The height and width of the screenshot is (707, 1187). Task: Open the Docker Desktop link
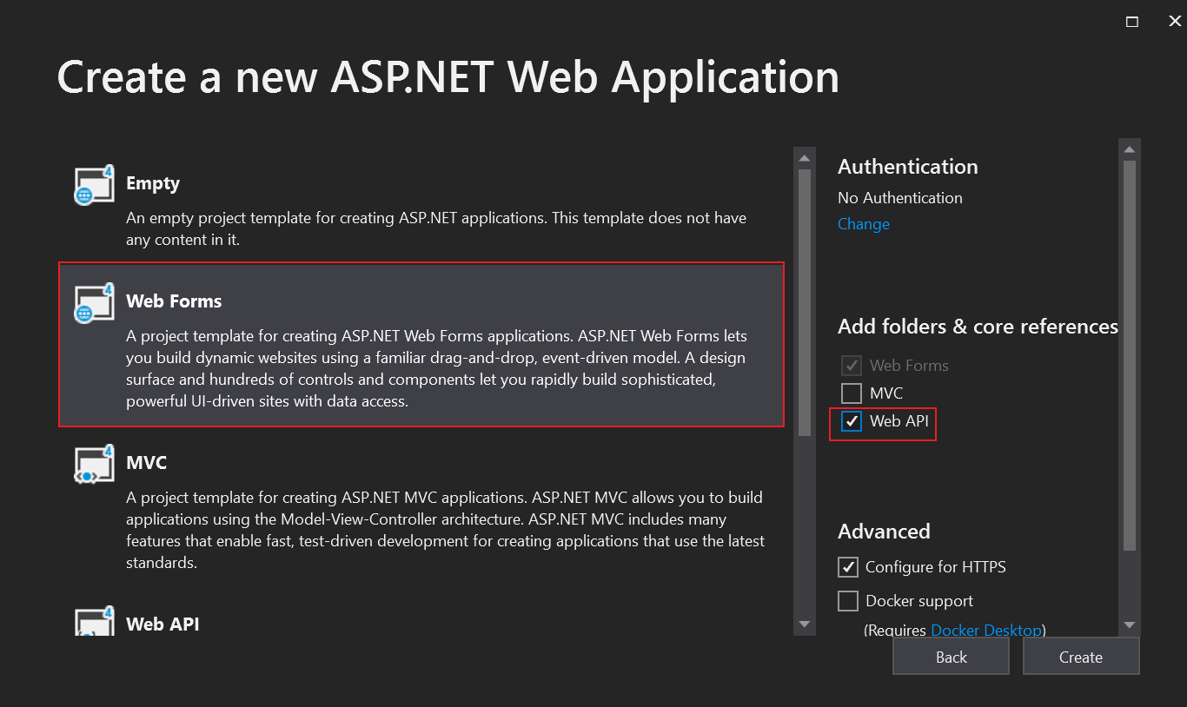point(985,630)
